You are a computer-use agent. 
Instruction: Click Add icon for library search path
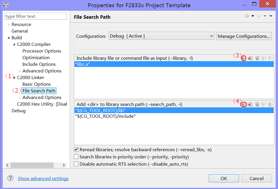(x=244, y=104)
